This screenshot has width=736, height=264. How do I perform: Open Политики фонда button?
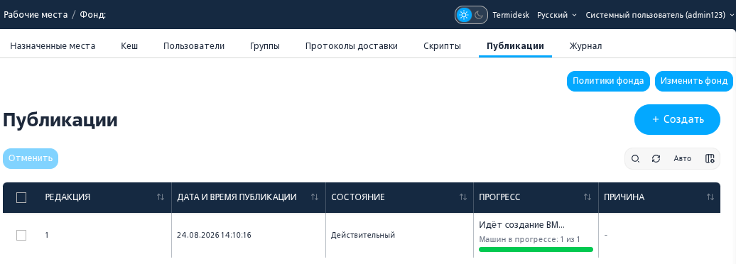608,81
